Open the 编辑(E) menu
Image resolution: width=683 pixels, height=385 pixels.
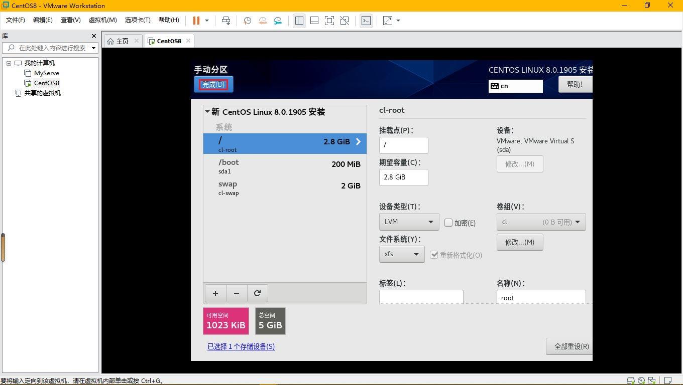pos(43,20)
